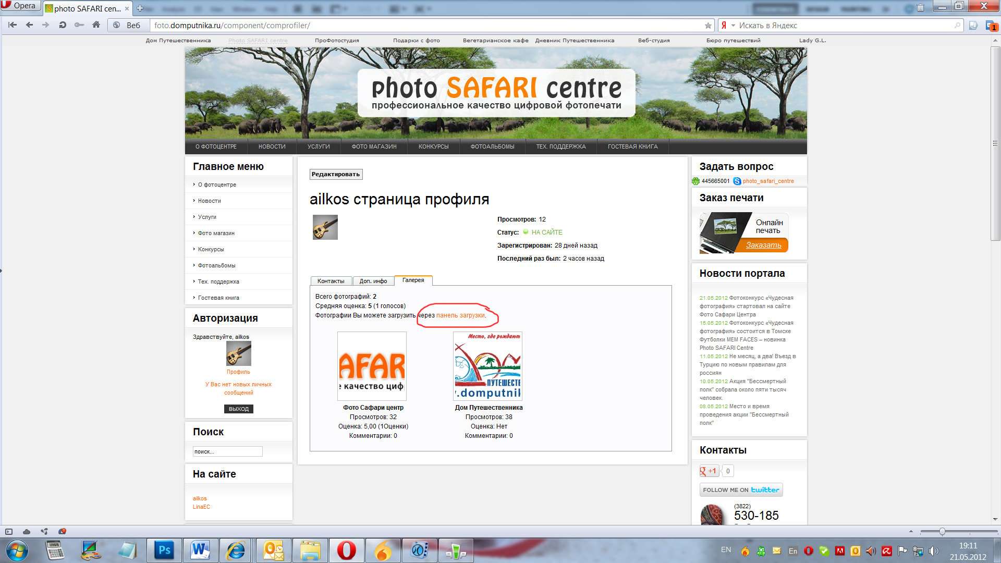
Task: Select the Галерея tab
Action: click(x=413, y=280)
